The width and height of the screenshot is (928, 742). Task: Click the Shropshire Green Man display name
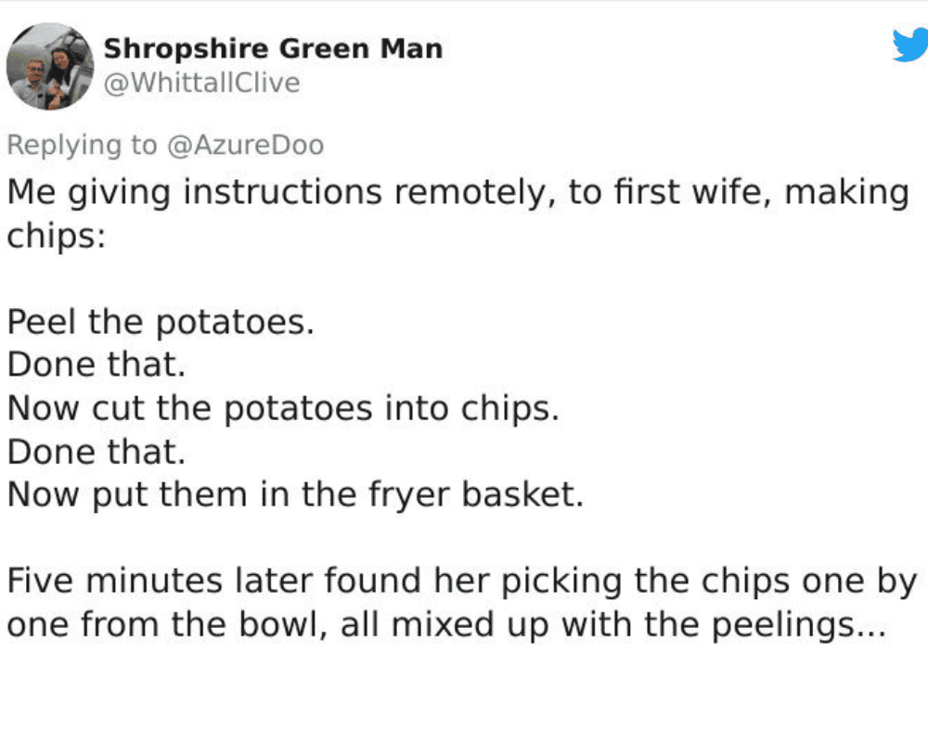[x=274, y=48]
